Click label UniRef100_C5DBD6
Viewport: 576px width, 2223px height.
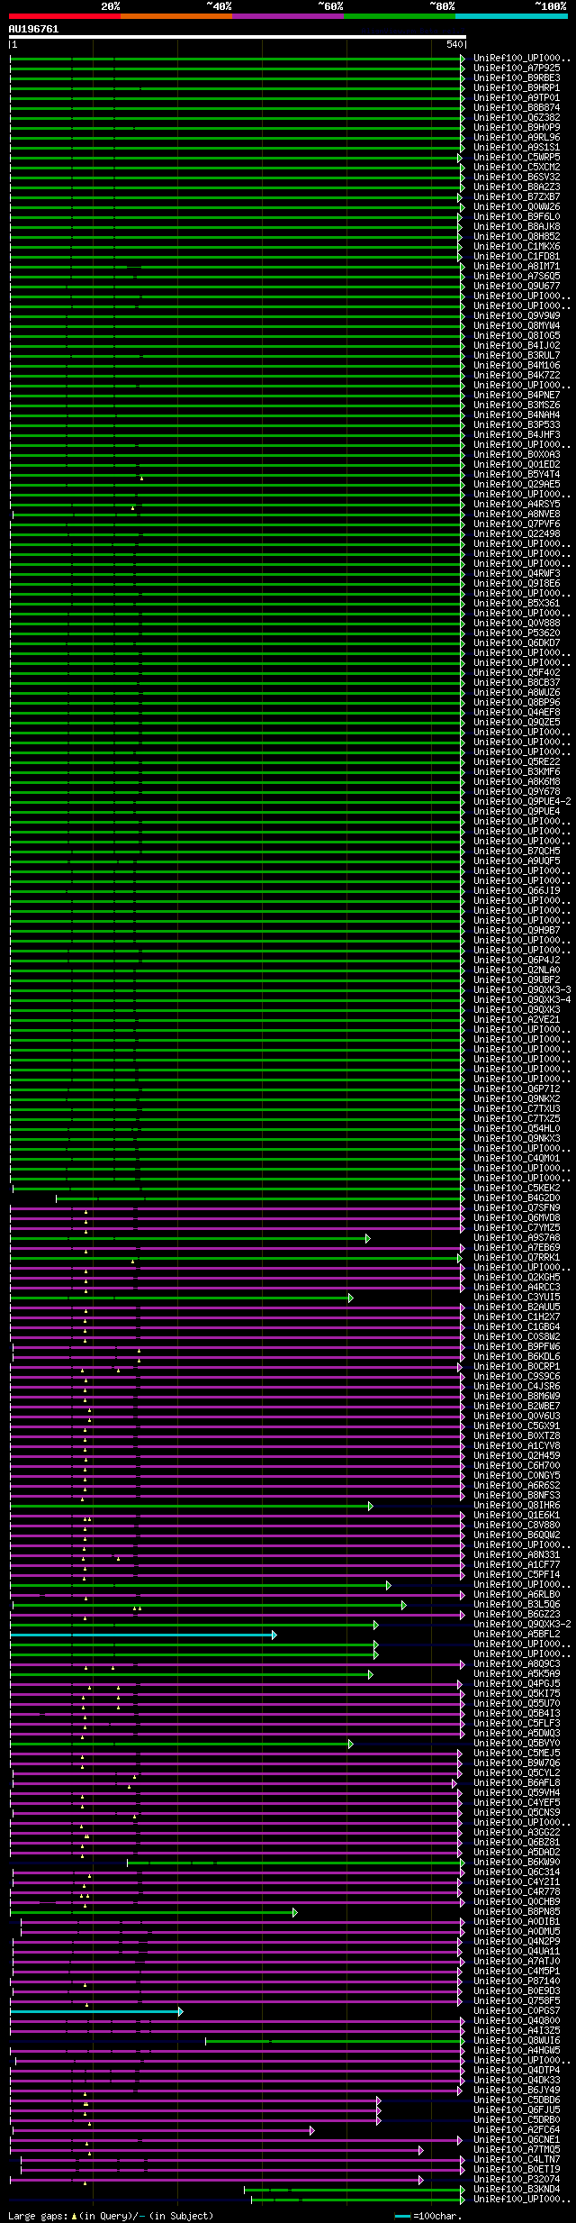pyautogui.click(x=517, y=2100)
